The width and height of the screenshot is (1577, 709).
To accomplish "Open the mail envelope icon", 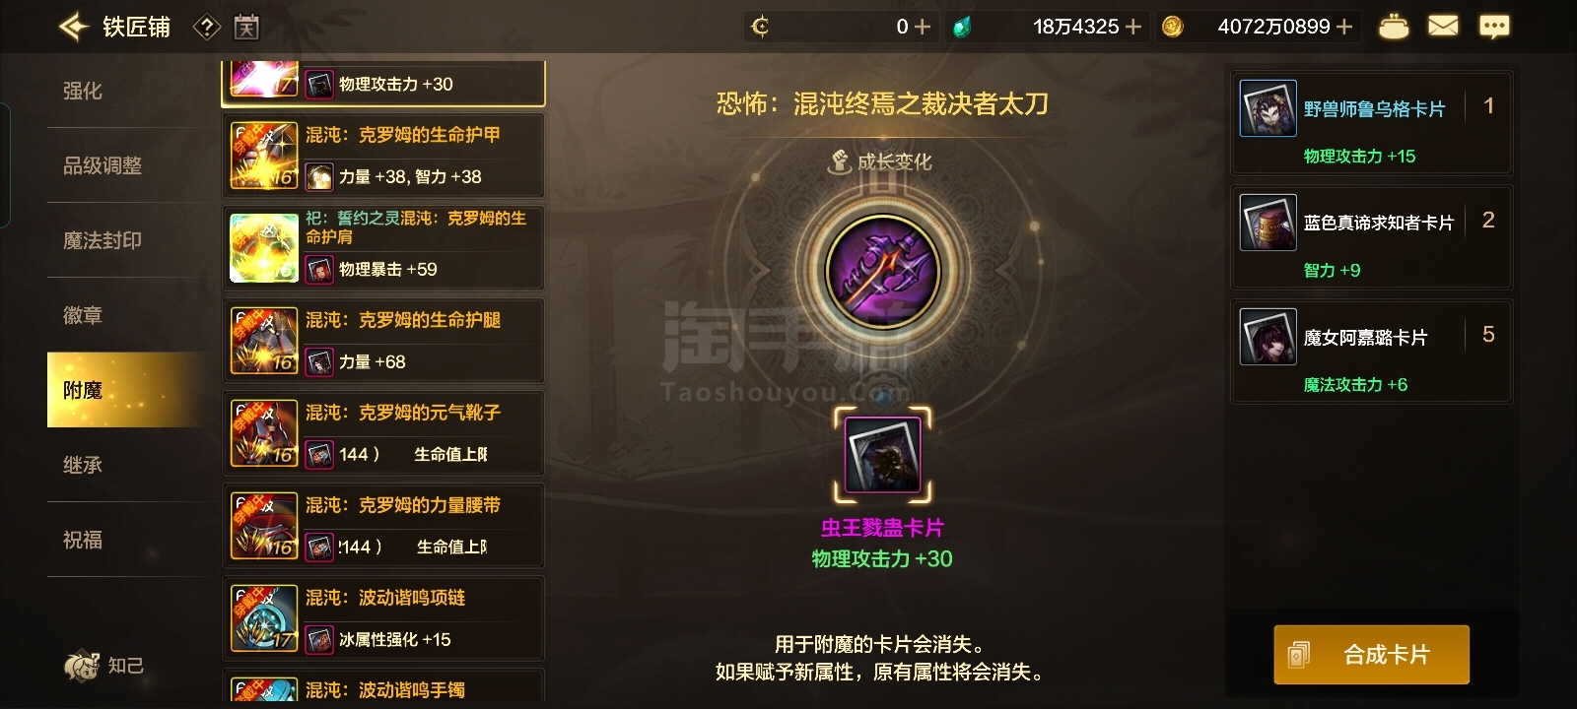I will 1443,27.
